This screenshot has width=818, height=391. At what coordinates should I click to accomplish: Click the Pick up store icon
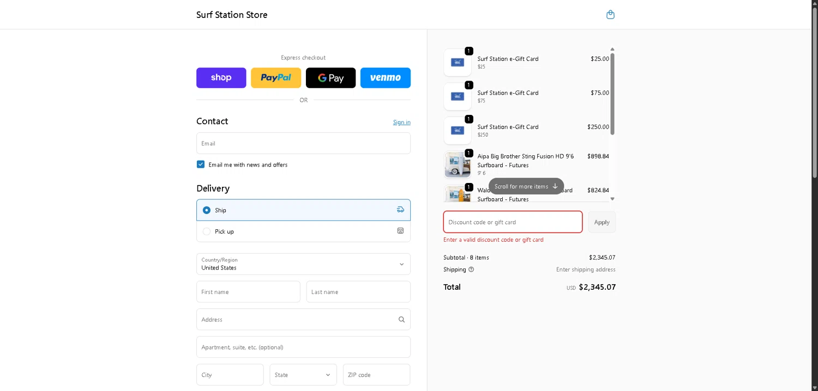[x=400, y=231]
